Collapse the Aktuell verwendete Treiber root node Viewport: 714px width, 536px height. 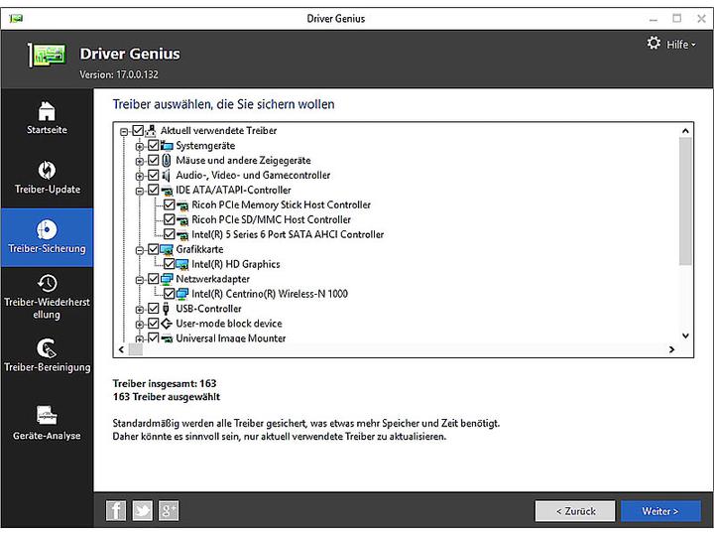(x=124, y=132)
